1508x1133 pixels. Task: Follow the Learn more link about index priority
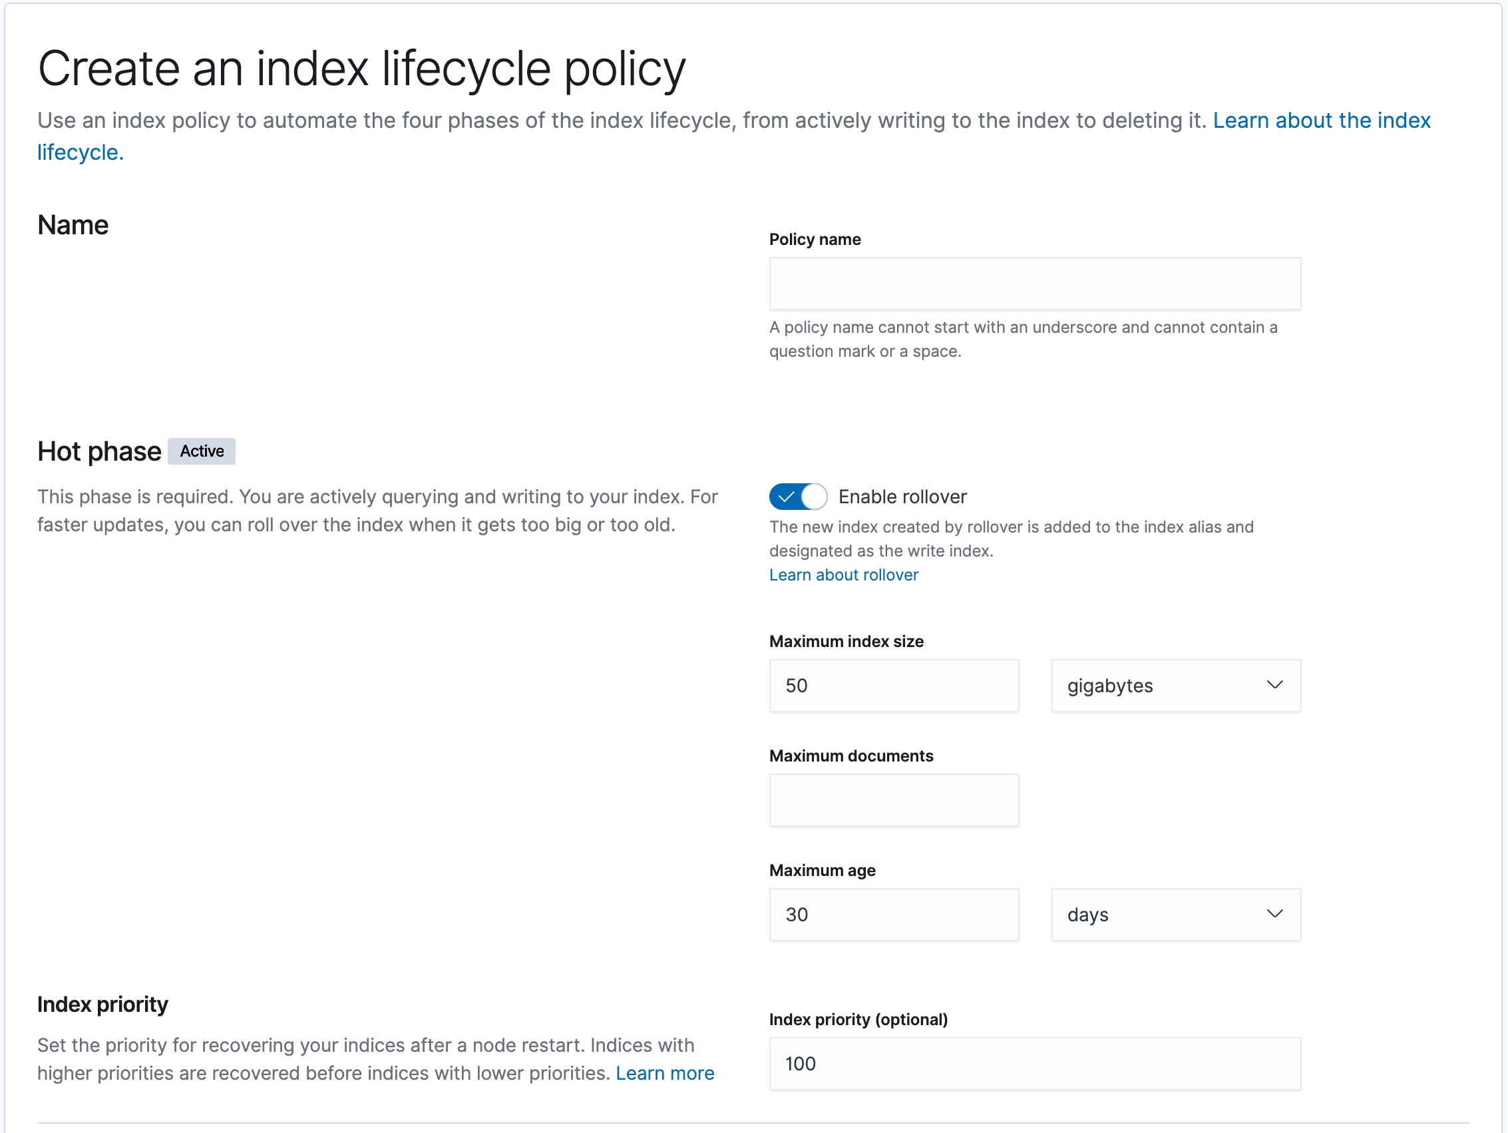tap(665, 1074)
